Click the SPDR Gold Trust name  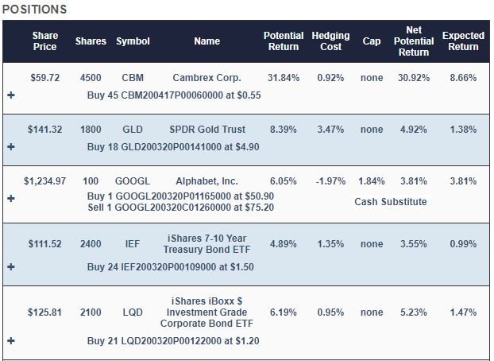[x=206, y=130]
